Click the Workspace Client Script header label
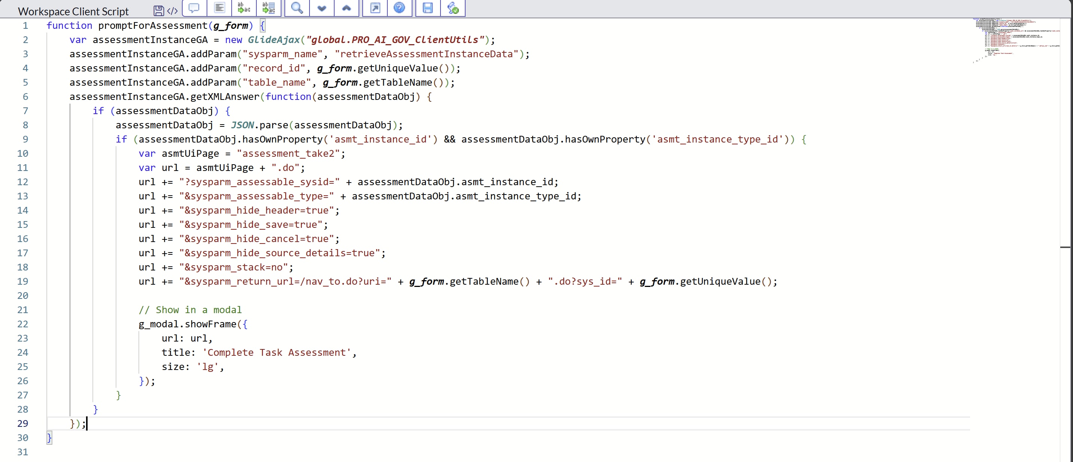1073x462 pixels. click(73, 11)
